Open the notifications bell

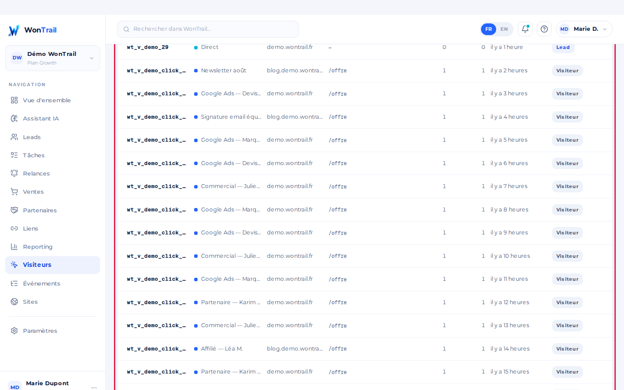[525, 29]
